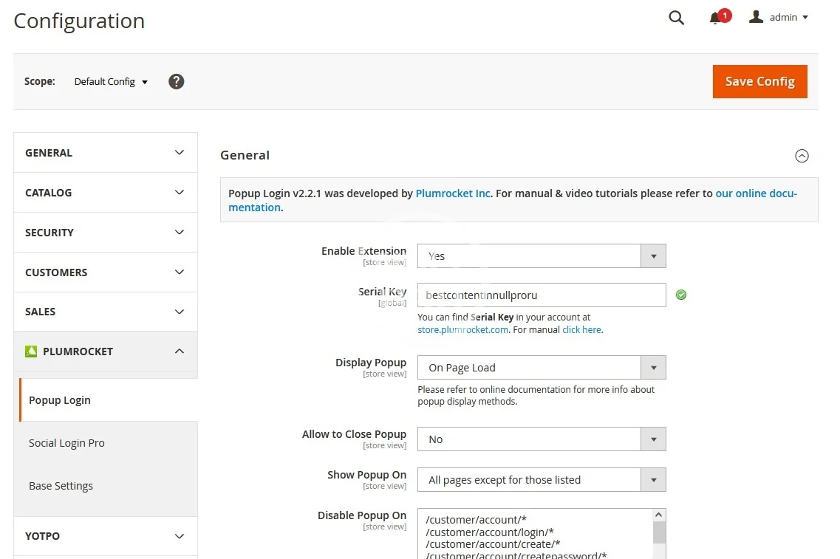Open the Allow to Close Popup dropdown
This screenshot has height=559, width=840.
tap(542, 439)
